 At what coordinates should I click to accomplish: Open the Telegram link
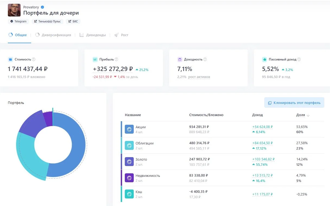(19, 21)
